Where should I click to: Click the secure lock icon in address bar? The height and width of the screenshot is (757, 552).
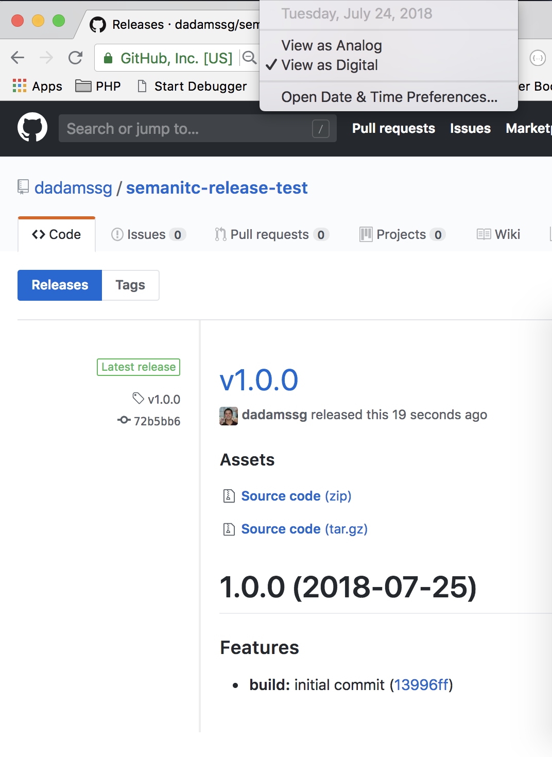[x=109, y=58]
